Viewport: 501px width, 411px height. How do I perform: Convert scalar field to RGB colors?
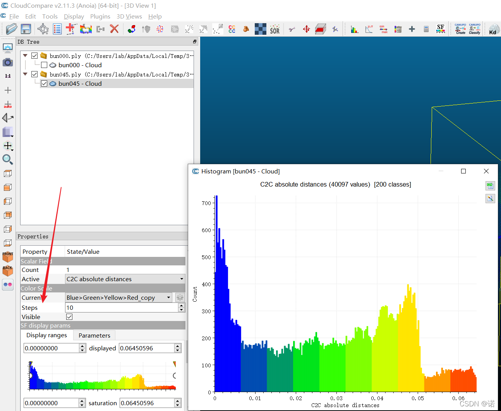coord(440,29)
